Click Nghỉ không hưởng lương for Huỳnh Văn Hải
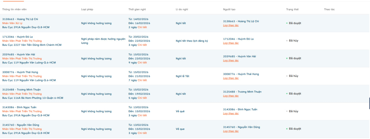Viewport: 370px width, 139px height. pos(96,59)
